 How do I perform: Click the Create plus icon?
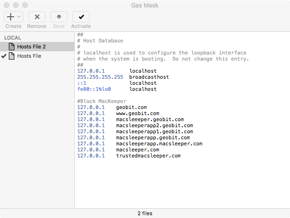pos(11,17)
